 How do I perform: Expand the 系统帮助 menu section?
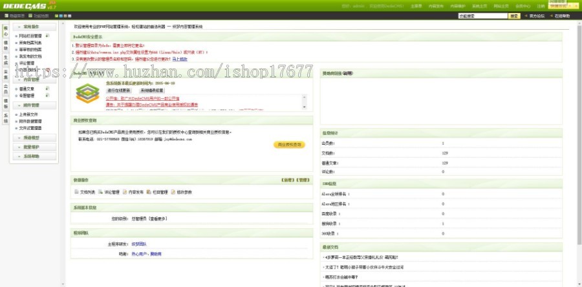click(x=34, y=156)
